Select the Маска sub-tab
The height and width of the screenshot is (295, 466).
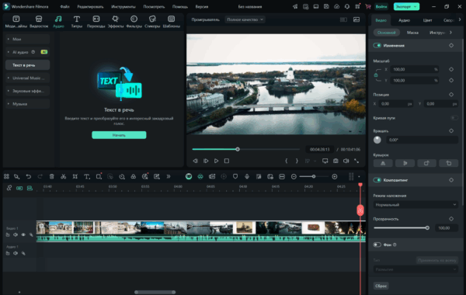(412, 33)
